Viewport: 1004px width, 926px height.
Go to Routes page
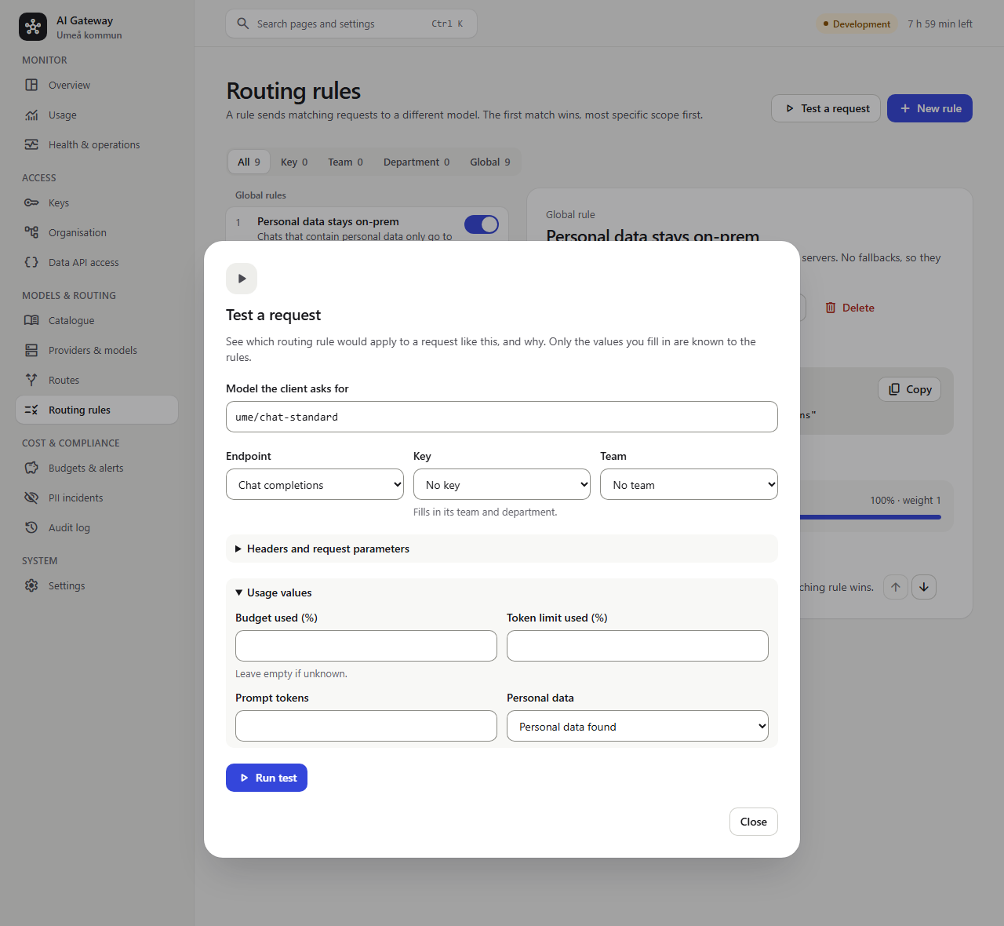(x=97, y=380)
